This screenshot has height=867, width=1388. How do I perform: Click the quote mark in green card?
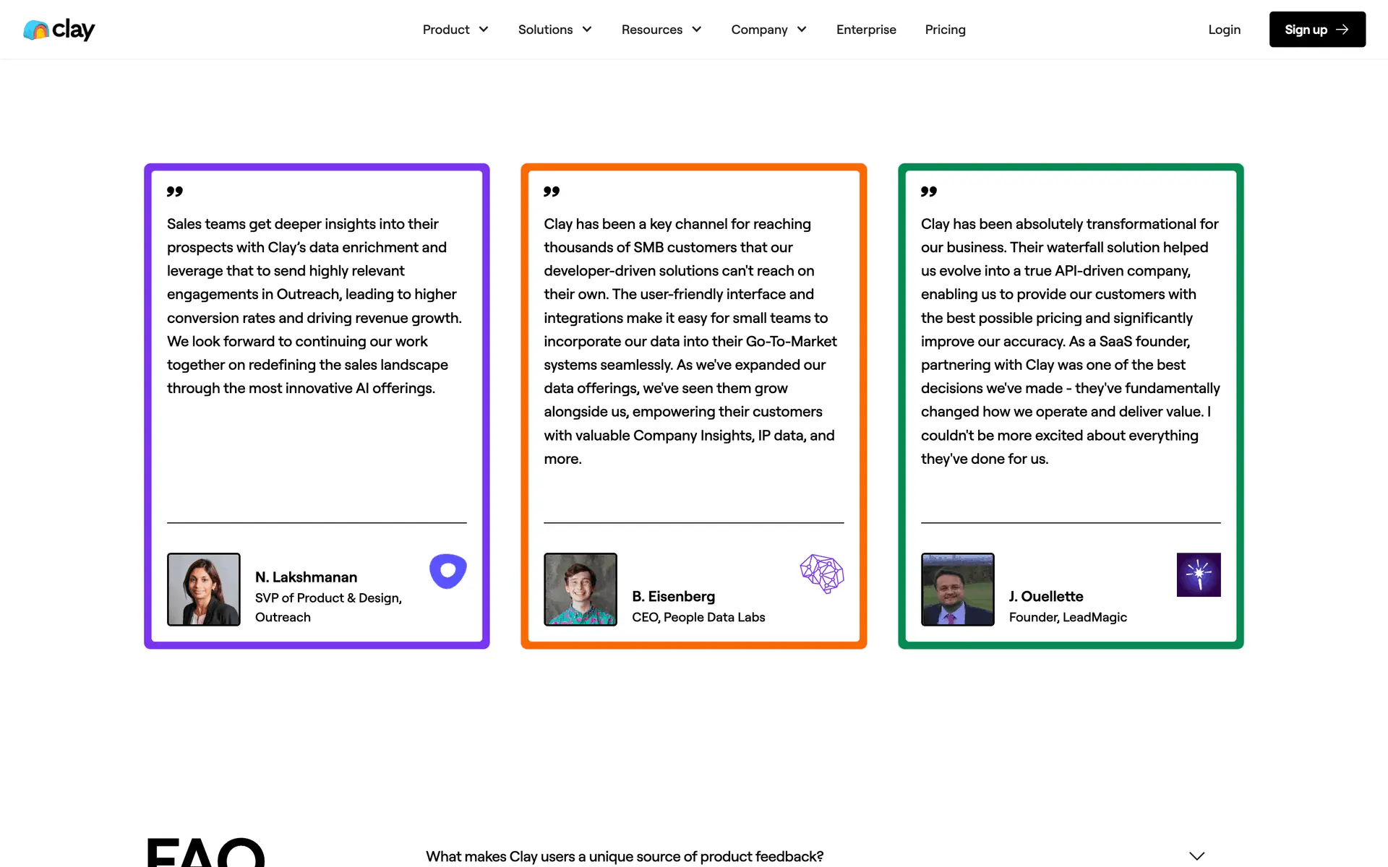[x=929, y=191]
